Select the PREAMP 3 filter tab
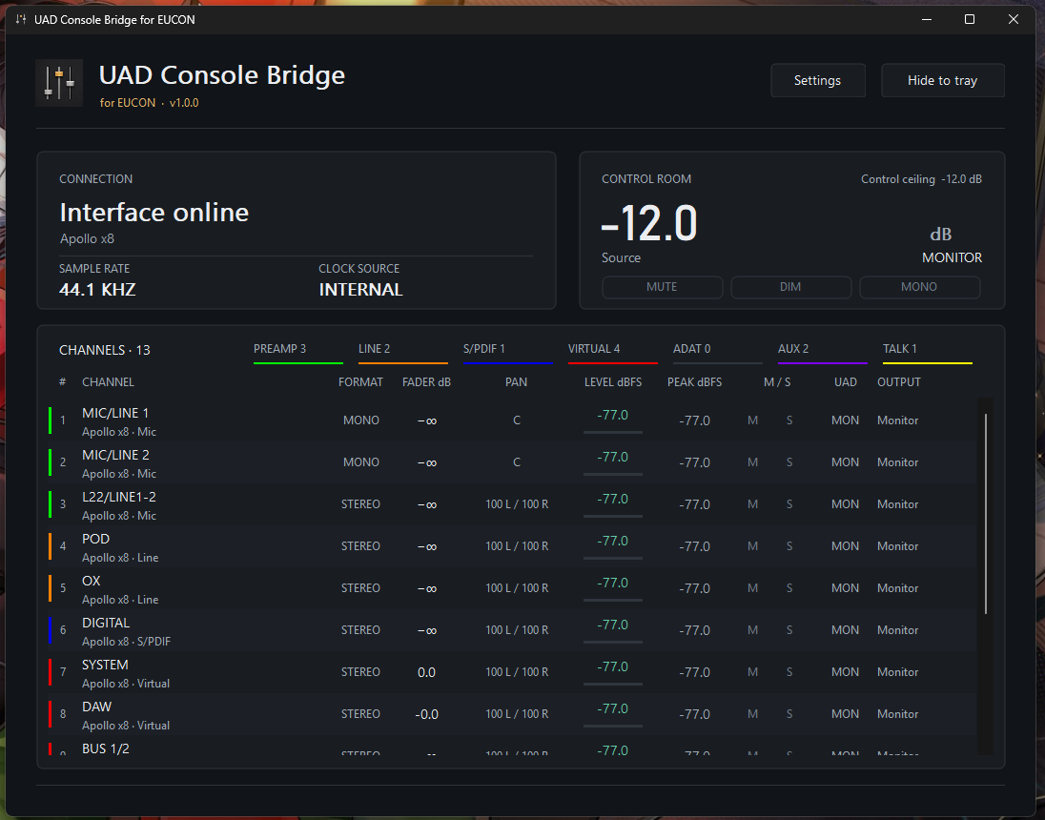The image size is (1045, 820). [x=297, y=352]
